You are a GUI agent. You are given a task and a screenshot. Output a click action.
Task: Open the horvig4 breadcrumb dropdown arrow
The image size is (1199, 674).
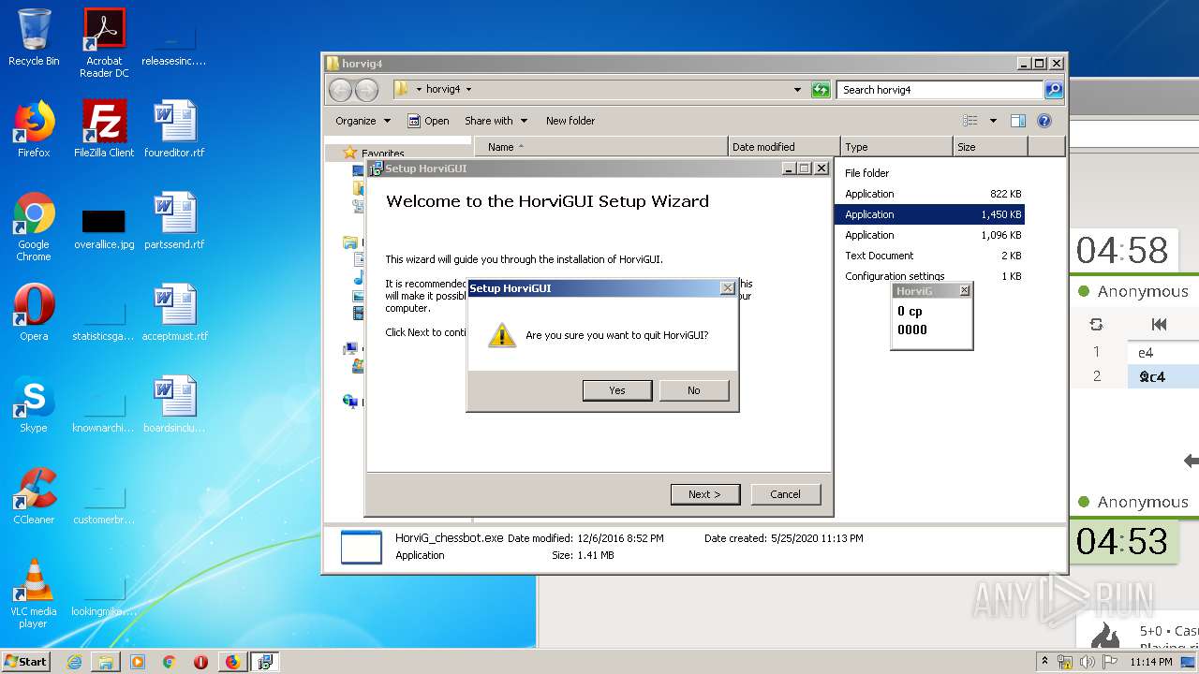(468, 90)
